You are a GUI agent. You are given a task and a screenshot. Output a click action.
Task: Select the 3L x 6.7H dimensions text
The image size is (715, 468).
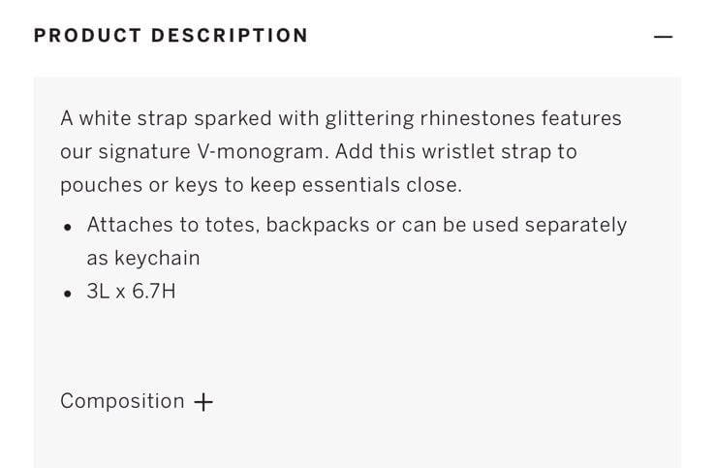click(131, 292)
